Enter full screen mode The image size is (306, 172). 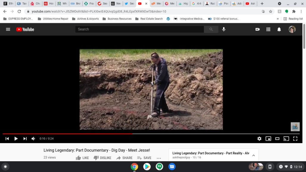tap(295, 139)
